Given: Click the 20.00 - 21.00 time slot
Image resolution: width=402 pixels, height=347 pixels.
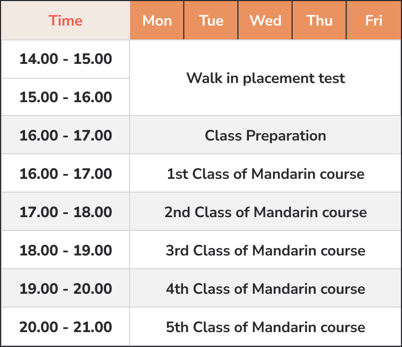Looking at the screenshot, I should click(x=66, y=327).
